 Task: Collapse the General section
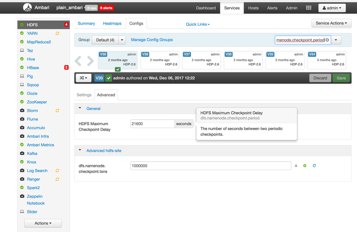tap(80, 108)
